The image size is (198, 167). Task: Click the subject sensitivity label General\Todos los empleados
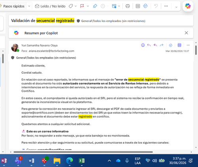113,21
